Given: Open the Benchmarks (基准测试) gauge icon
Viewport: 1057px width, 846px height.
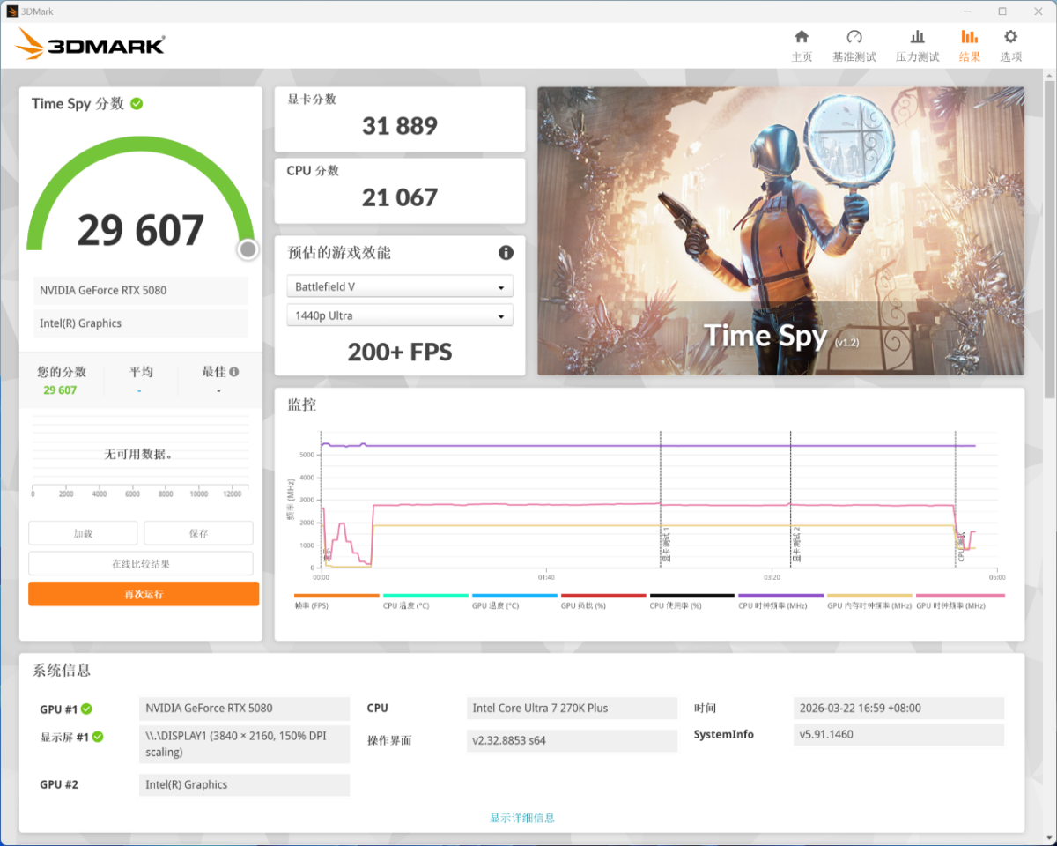Looking at the screenshot, I should point(854,37).
